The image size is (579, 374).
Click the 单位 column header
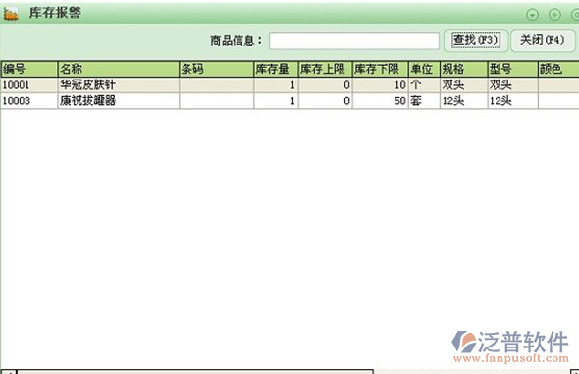(x=424, y=69)
